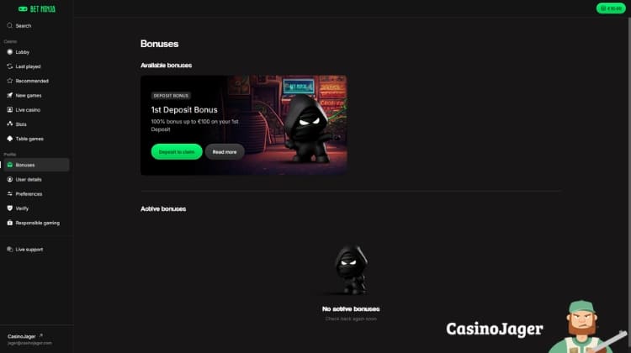Open CasinoJager profile external link
Image resolution: width=631 pixels, height=353 pixels.
click(40, 335)
